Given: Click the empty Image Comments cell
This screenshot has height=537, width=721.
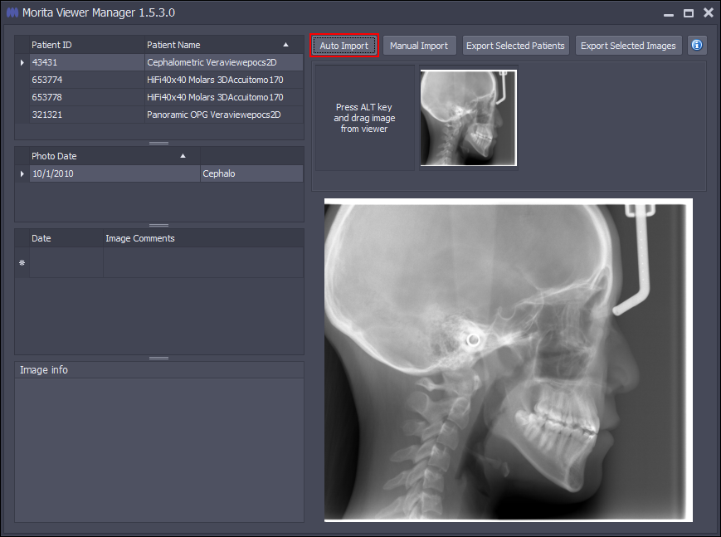Looking at the screenshot, I should pyautogui.click(x=203, y=263).
